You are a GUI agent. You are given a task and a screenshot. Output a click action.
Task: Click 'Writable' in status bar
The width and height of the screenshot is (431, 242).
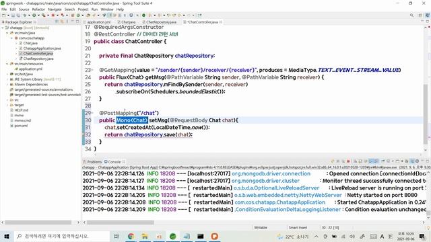(x=261, y=227)
